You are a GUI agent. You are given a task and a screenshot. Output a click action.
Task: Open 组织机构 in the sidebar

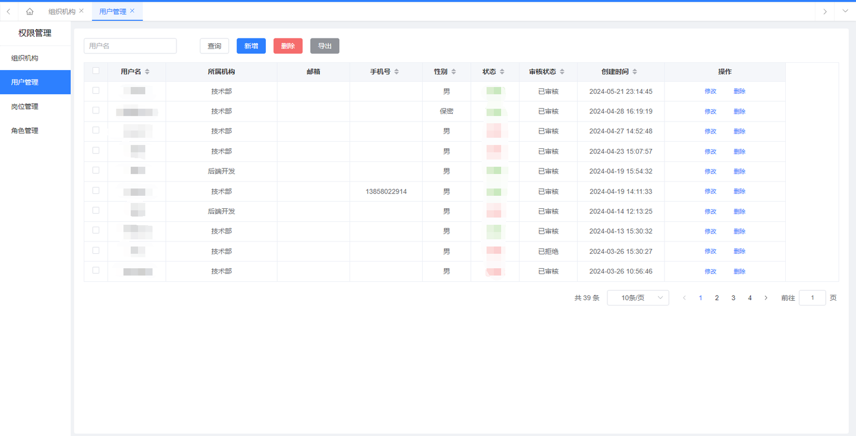tap(35, 58)
